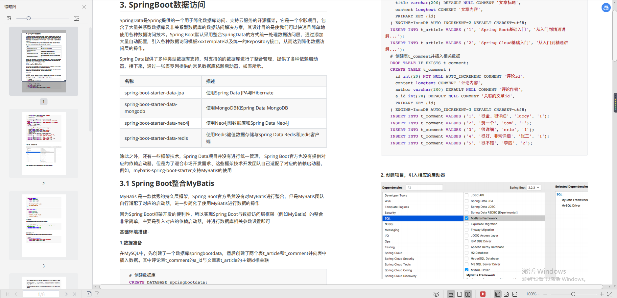This screenshot has width=617, height=298.
Task: Zoom out with the minus button
Action: coord(545,294)
